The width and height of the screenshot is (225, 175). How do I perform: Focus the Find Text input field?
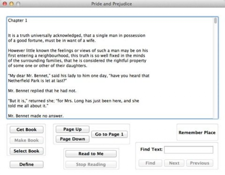click(x=188, y=149)
